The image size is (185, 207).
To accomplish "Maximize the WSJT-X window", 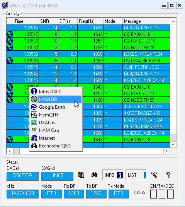I will point(172,5).
